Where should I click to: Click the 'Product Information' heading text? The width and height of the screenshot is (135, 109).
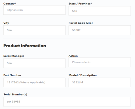tap(25, 46)
